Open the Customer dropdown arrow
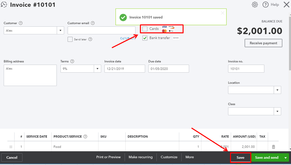291x165 pixels. click(x=60, y=31)
